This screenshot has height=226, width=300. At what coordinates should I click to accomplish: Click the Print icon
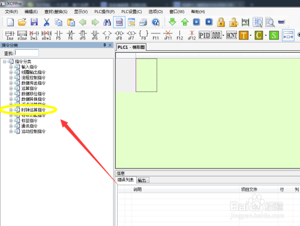pos(143,22)
